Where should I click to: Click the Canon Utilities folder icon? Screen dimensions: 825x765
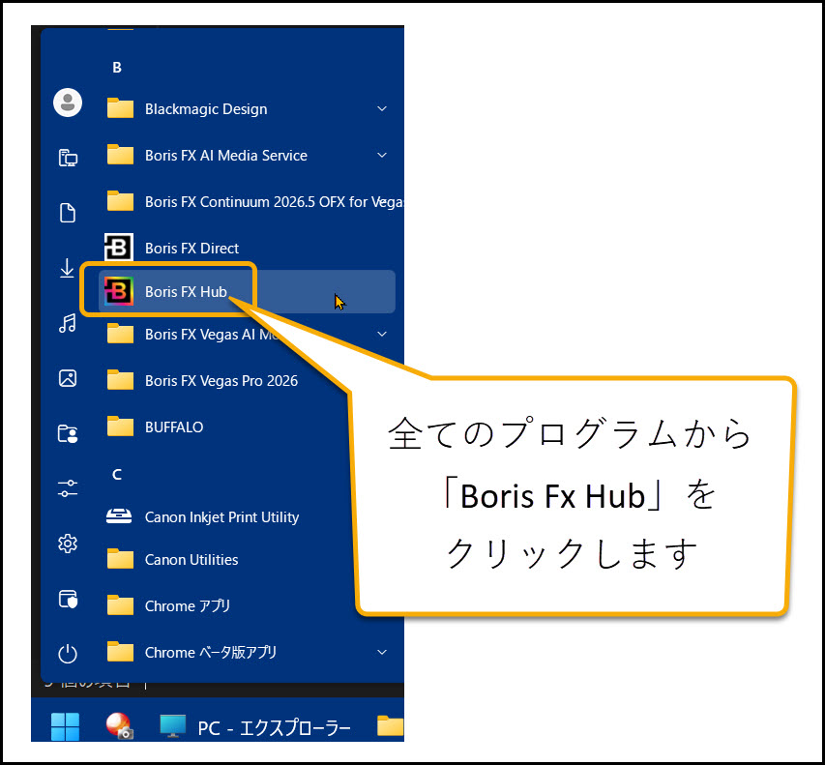(120, 559)
